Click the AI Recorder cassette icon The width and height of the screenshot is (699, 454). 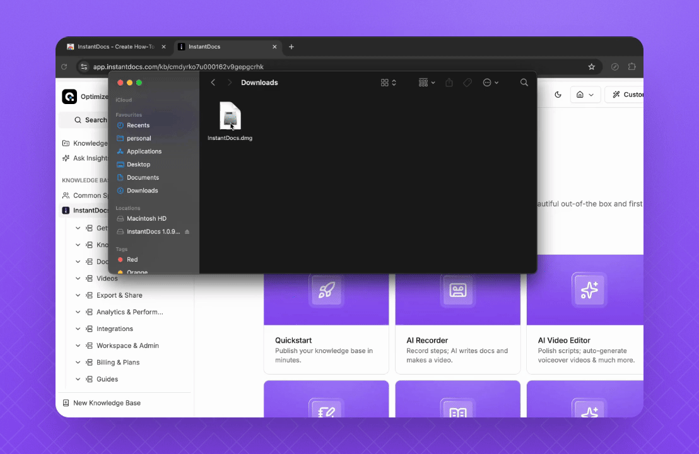(458, 290)
